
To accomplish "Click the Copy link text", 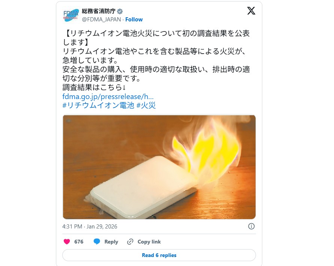I will (149, 242).
